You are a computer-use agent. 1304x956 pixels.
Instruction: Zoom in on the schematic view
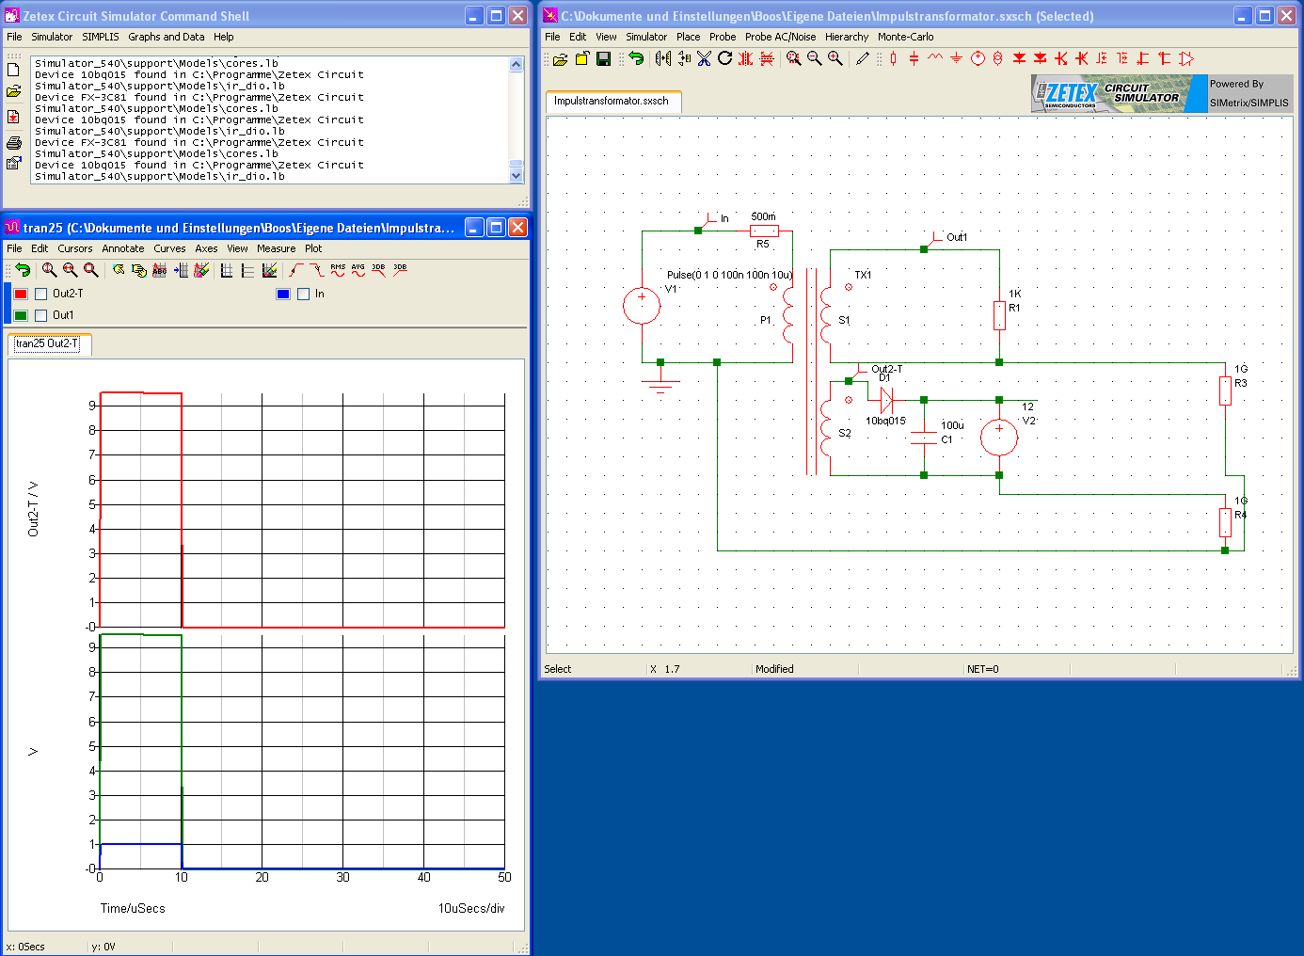coord(835,58)
